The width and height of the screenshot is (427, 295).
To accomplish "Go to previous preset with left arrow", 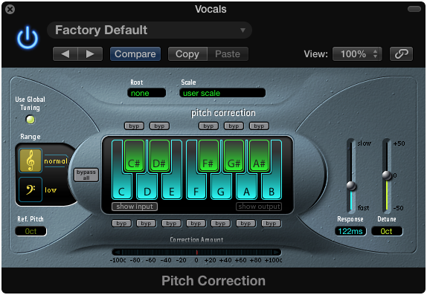I will click(65, 54).
